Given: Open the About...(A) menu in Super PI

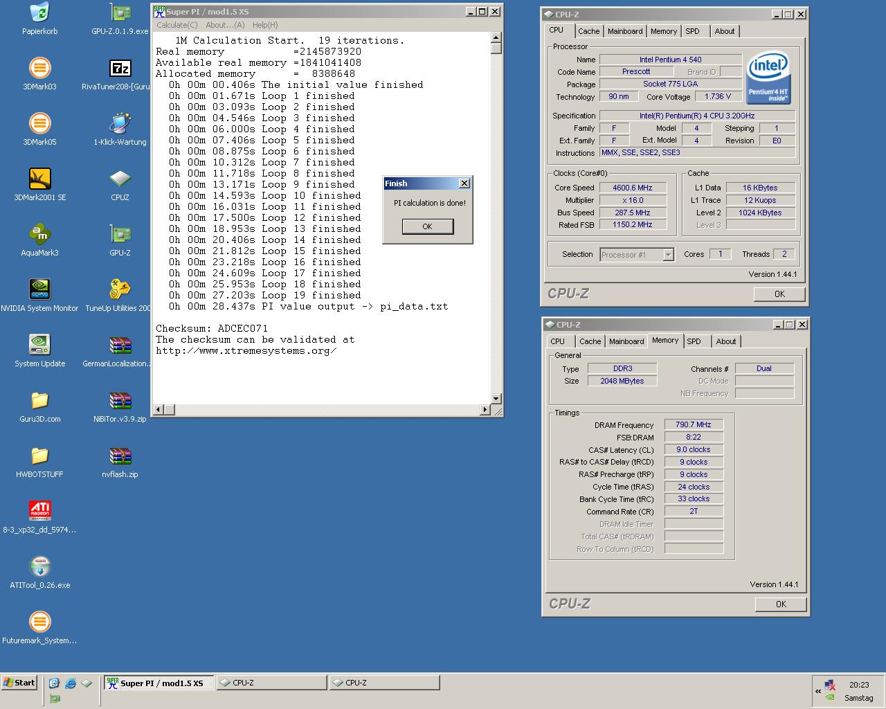Looking at the screenshot, I should [x=225, y=25].
